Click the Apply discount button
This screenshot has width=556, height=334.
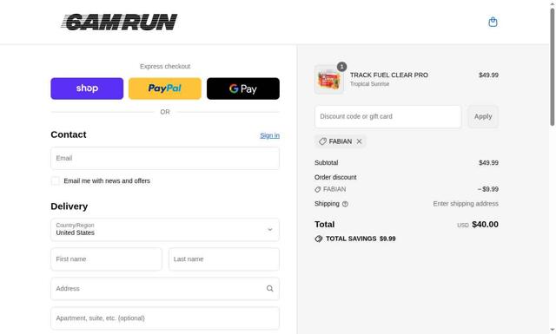click(x=483, y=116)
